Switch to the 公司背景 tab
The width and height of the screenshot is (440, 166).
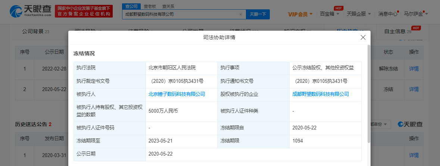35,32
